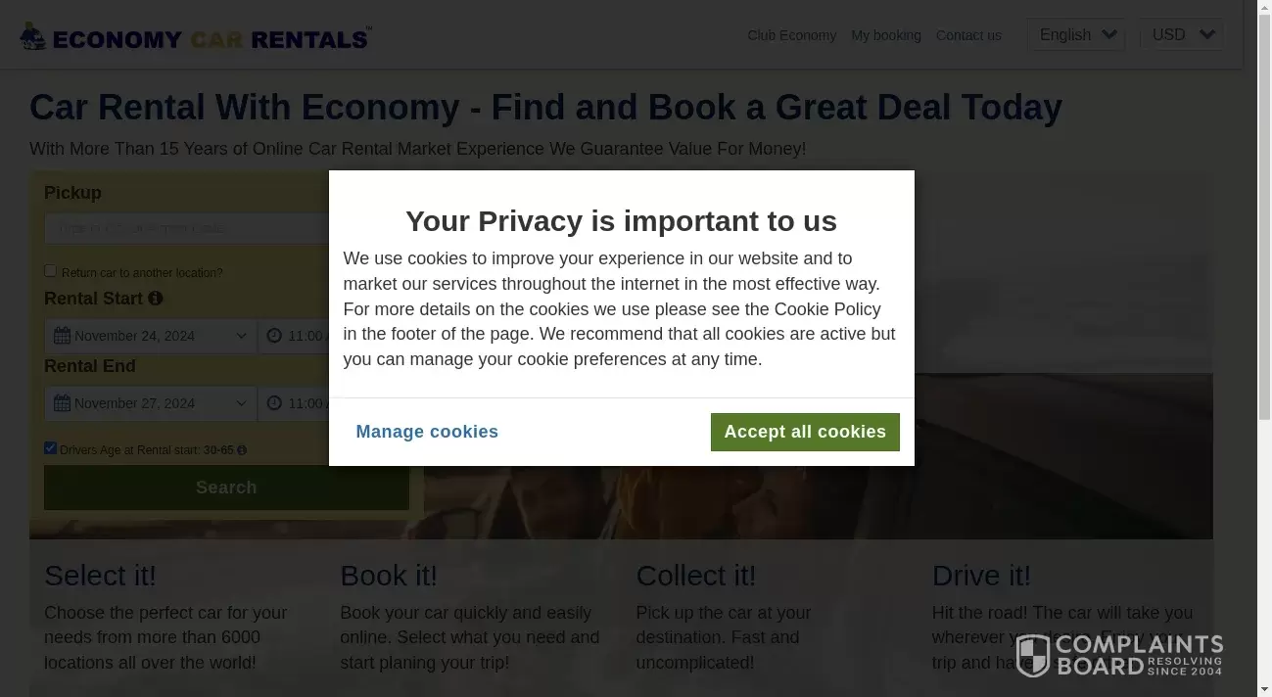This screenshot has width=1272, height=697.
Task: Open the USD currency dropdown
Action: (1182, 35)
